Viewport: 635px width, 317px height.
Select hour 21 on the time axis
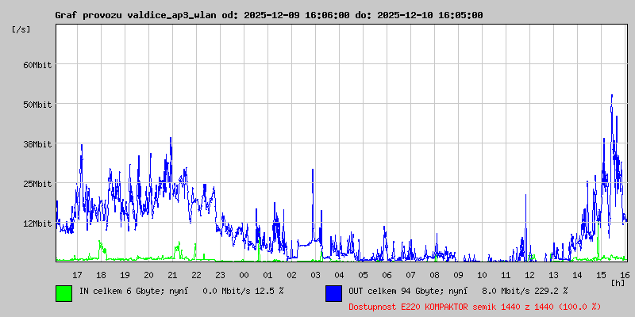[172, 274]
